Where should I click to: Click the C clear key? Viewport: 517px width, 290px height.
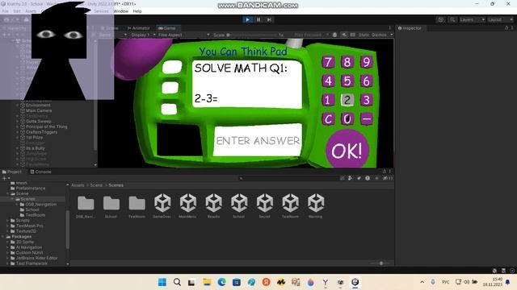tap(328, 119)
